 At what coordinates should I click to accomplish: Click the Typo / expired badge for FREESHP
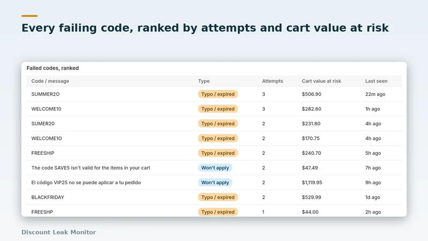click(218, 212)
